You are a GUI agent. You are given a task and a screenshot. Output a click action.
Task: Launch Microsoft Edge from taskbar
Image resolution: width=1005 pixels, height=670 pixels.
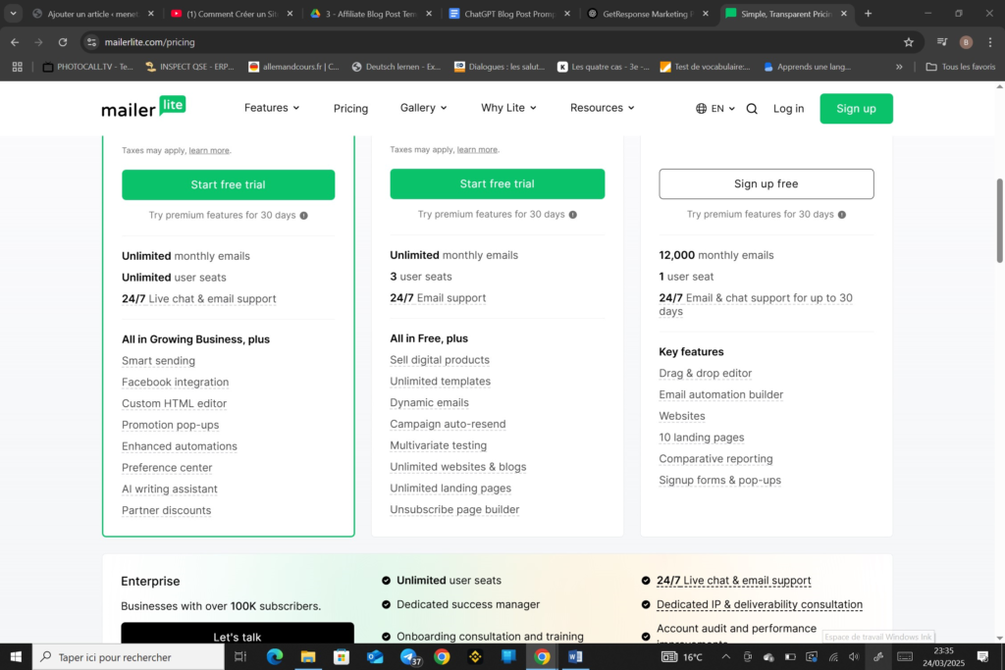pos(275,656)
